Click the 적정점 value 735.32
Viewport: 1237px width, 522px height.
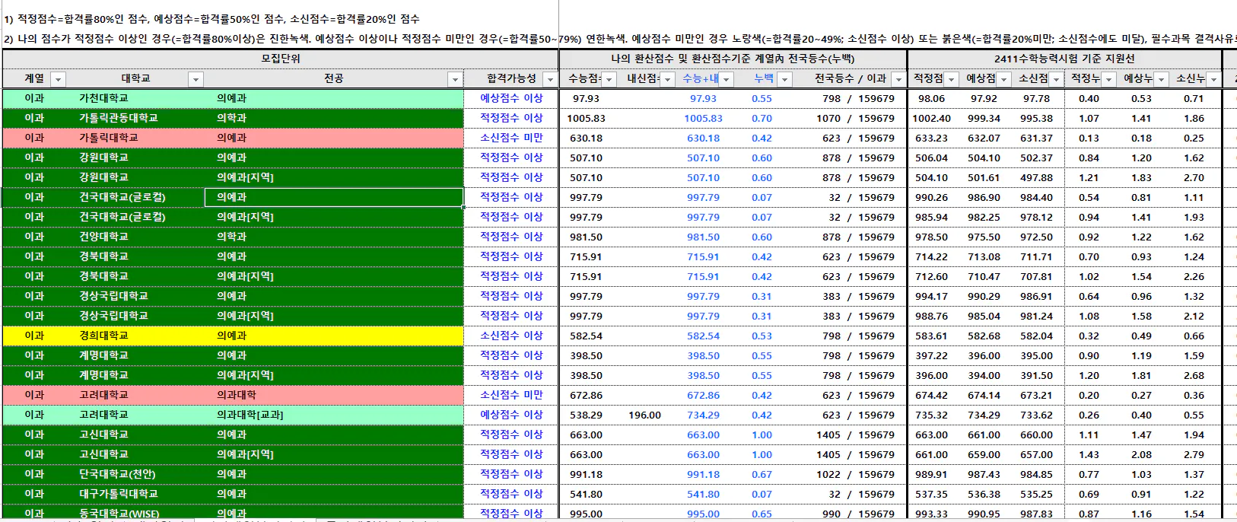click(931, 415)
